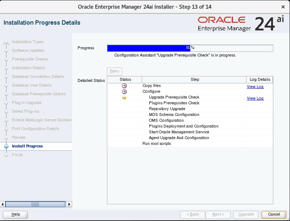Click the Retry button
290x221 pixels.
pyautogui.click(x=115, y=71)
